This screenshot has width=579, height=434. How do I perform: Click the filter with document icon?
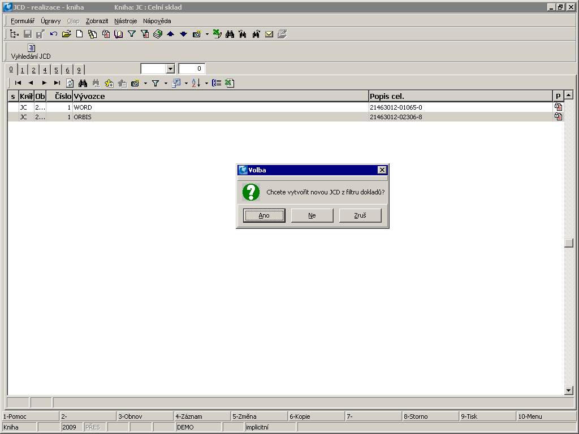(145, 34)
